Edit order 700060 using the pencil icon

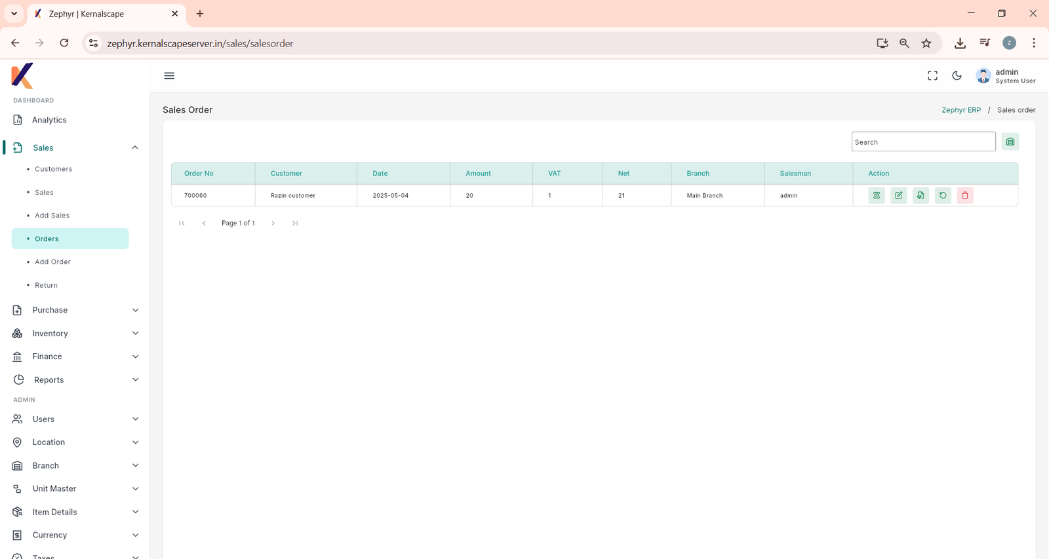tap(899, 195)
